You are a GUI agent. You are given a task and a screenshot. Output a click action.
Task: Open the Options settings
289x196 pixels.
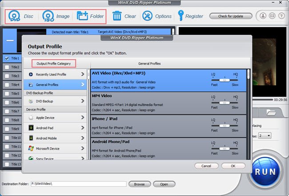147,16
